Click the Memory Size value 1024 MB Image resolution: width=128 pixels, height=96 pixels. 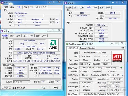(x=86, y=90)
